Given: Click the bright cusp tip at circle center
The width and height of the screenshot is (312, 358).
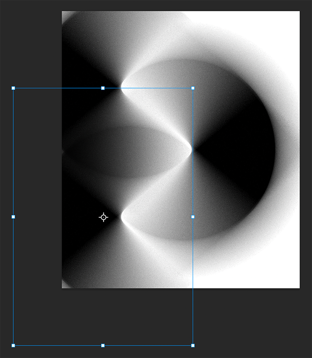Looking at the screenshot, I should pos(190,149).
